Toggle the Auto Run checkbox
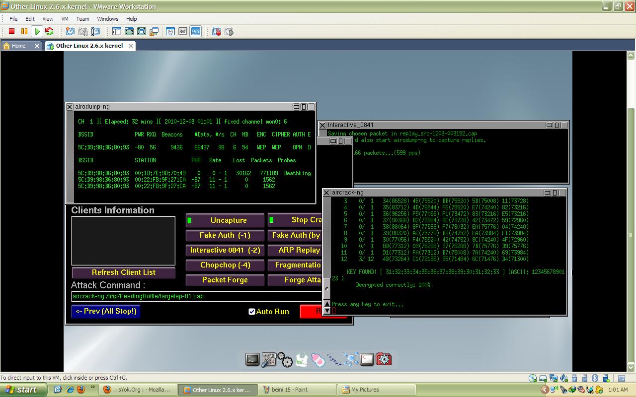Screen dimensions: 636x397 (252, 312)
